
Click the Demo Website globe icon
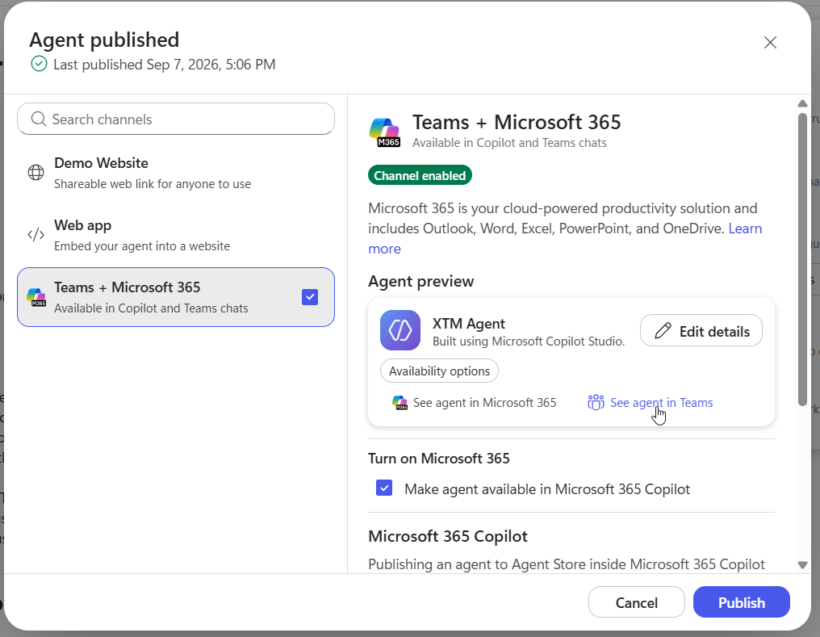[36, 172]
